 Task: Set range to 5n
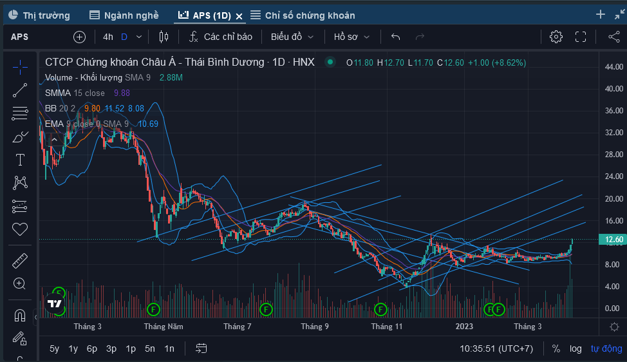[x=150, y=349]
